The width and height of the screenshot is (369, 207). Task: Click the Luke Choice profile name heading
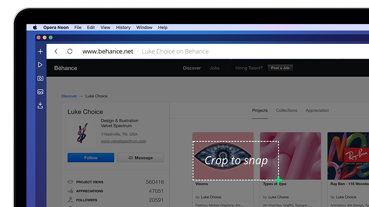pyautogui.click(x=85, y=112)
